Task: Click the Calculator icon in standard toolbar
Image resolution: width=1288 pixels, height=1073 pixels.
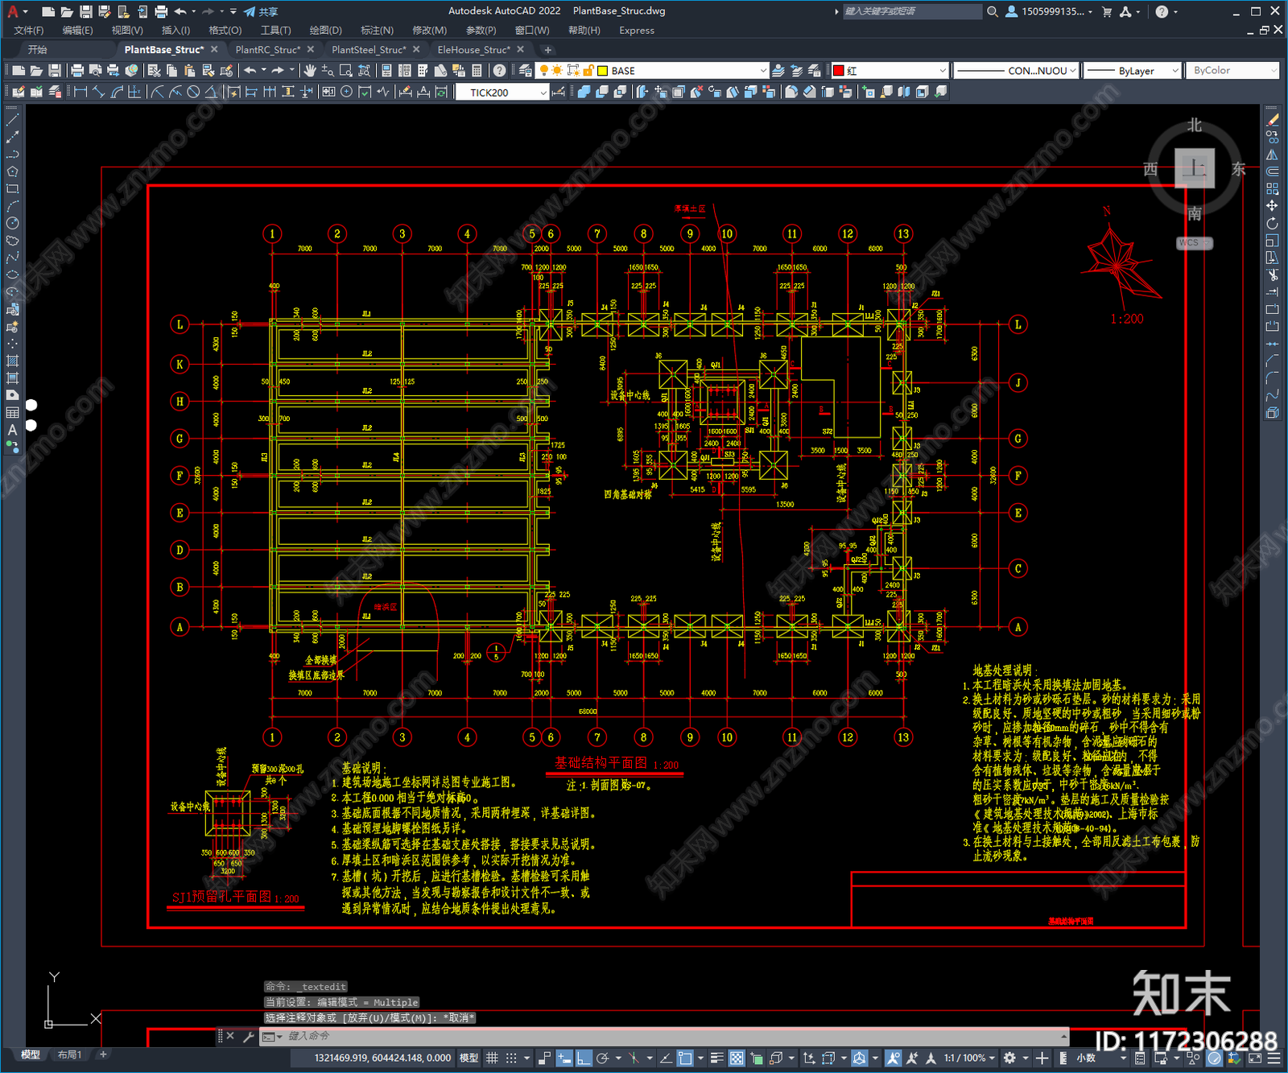Action: [477, 71]
